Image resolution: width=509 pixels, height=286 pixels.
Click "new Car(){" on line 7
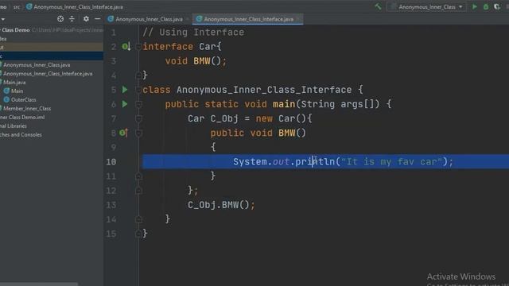point(284,118)
